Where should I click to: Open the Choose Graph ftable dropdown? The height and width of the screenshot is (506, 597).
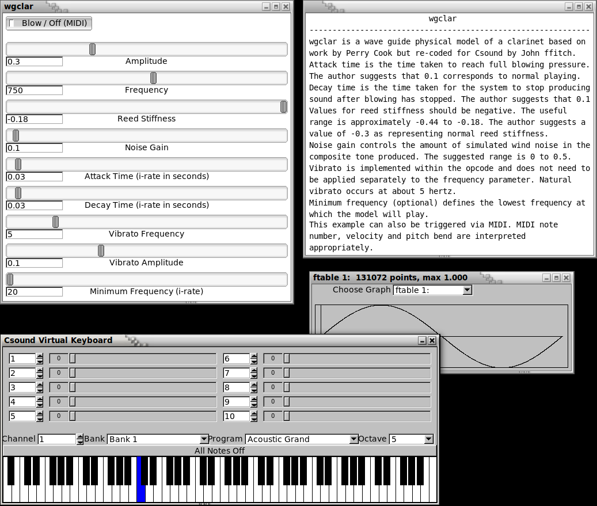point(432,290)
